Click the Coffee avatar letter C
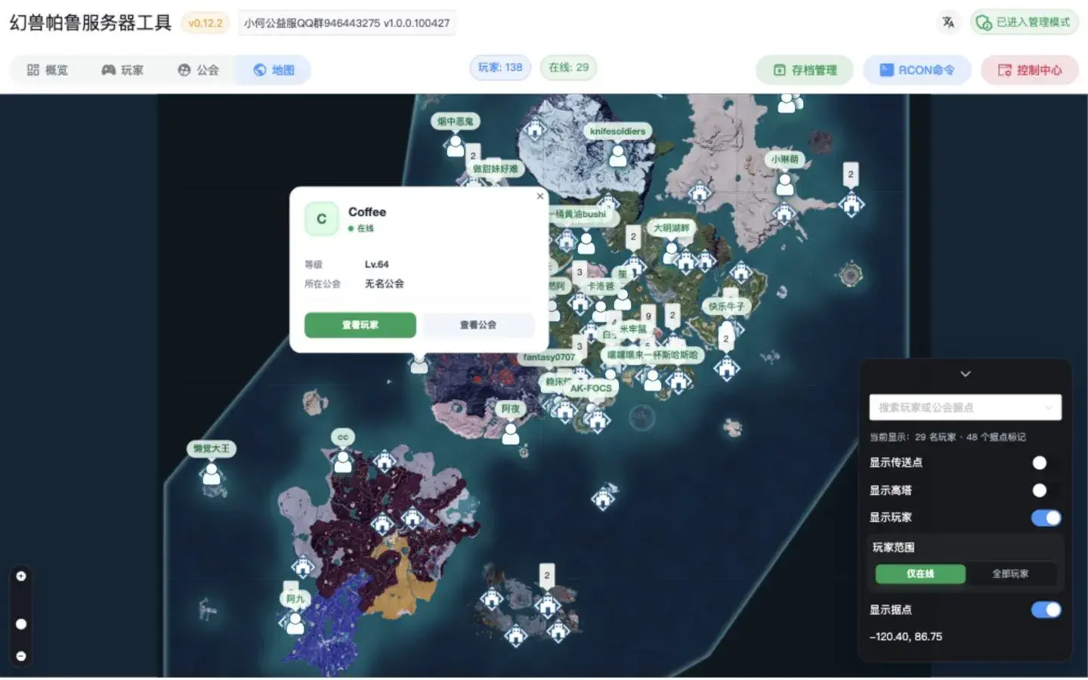 coord(321,219)
